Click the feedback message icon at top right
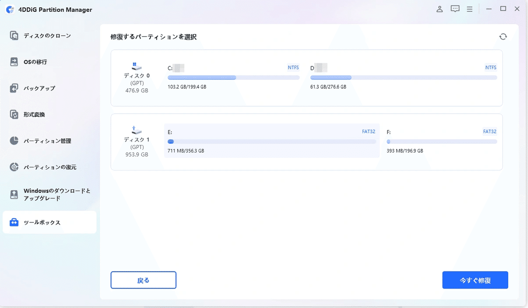 pos(455,9)
